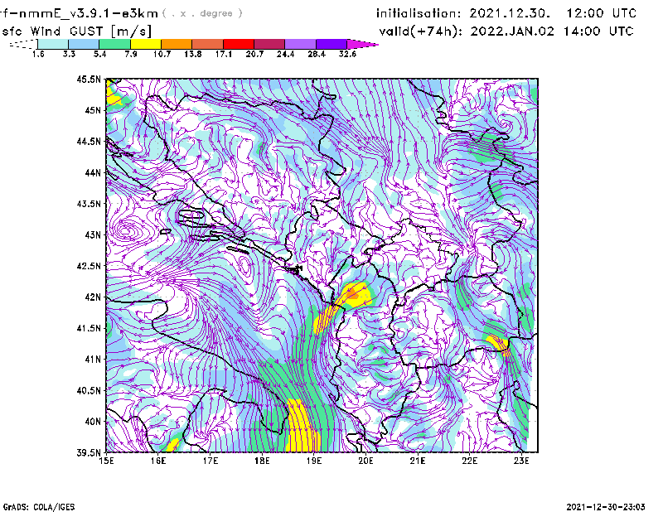Click the 15E longitude label
The width and height of the screenshot is (663, 512).
[106, 461]
